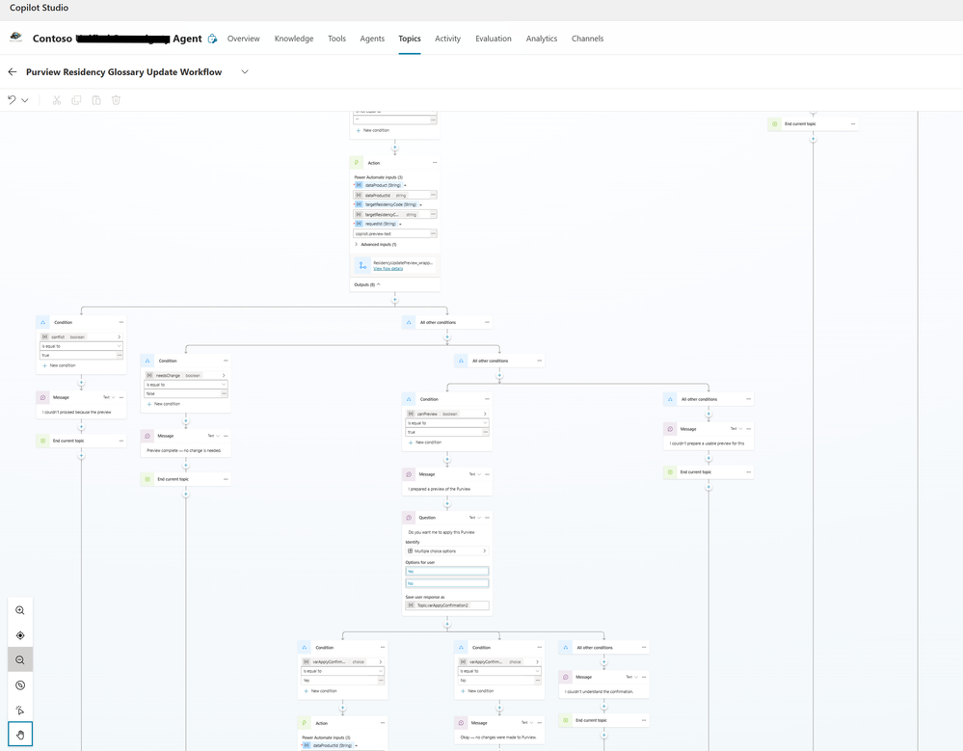Open varApplyConfirm Yes condition operator dropdown
Screen dimensions: 963x751
[x=343, y=671]
